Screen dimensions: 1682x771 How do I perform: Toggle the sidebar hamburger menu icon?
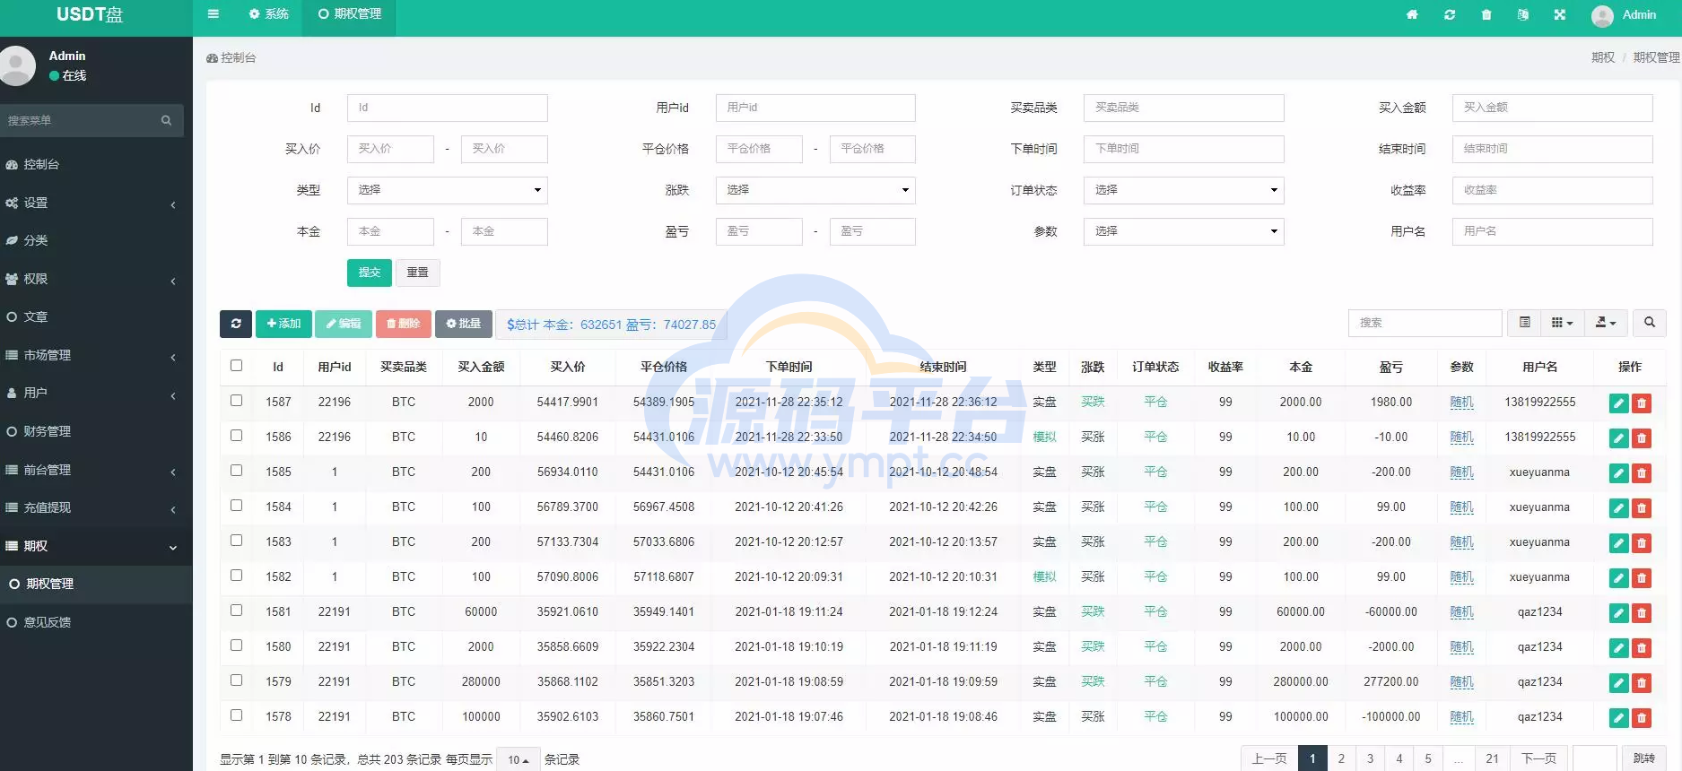pyautogui.click(x=213, y=14)
